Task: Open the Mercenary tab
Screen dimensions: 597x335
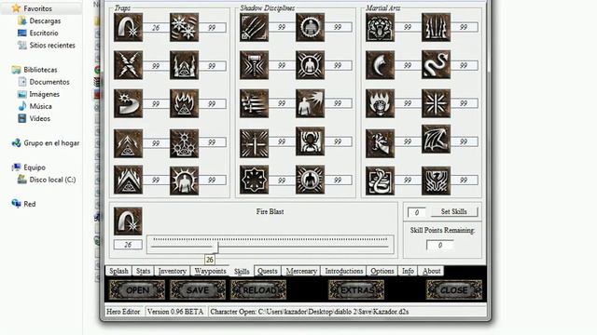Action: [x=301, y=271]
